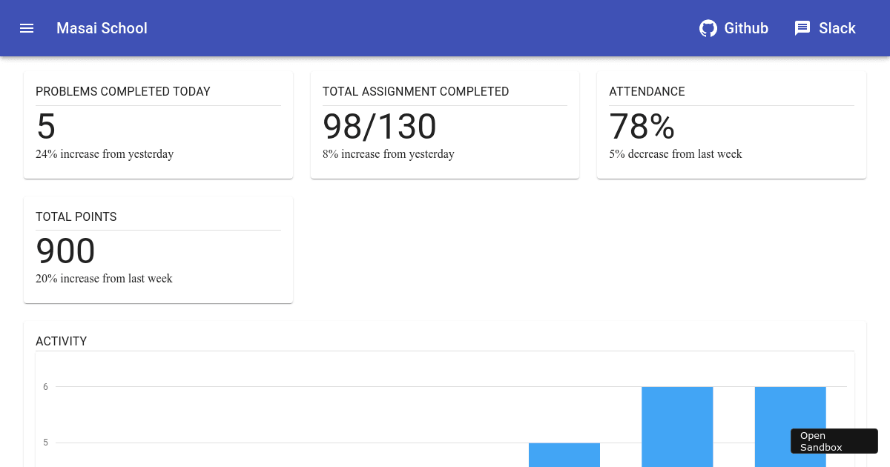The image size is (890, 467).
Task: Select the TOTAL ASSIGNMENT COMPLETED card
Action: (444, 124)
